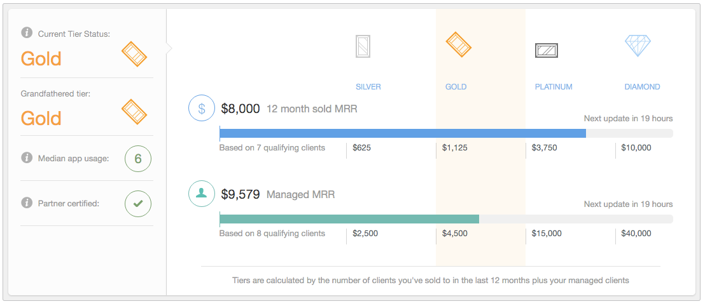Click the Silver tier icon
Image resolution: width=705 pixels, height=306 pixels.
(363, 47)
